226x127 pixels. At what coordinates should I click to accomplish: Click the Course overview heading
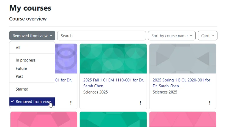[28, 19]
